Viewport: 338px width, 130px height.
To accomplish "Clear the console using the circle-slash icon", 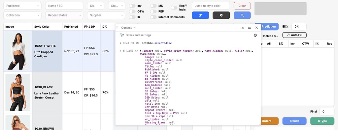I will point(255,35).
